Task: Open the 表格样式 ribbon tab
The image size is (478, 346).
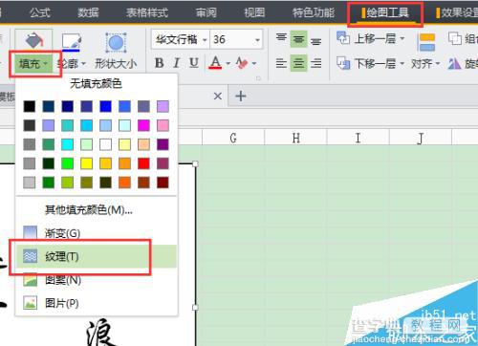Action: point(147,12)
